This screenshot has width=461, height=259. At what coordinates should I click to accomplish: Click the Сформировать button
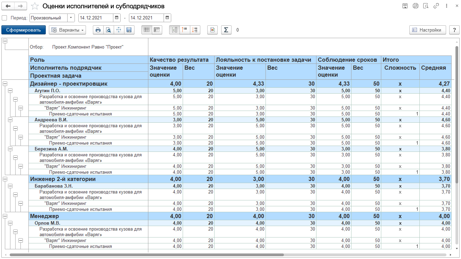tap(23, 30)
